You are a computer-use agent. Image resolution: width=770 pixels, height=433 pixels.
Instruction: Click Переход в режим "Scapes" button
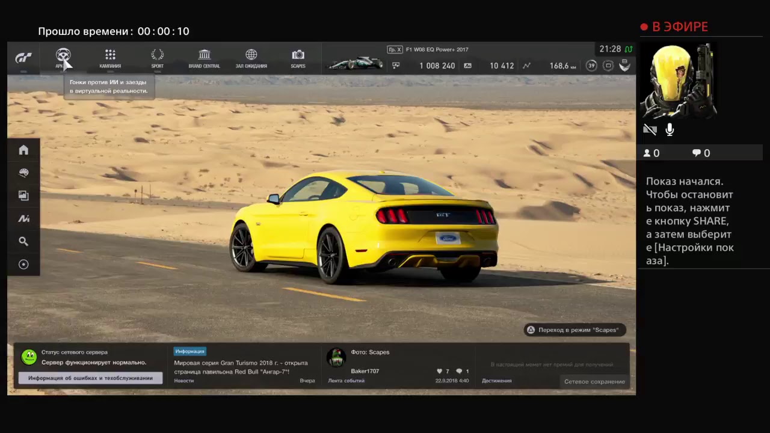574,330
